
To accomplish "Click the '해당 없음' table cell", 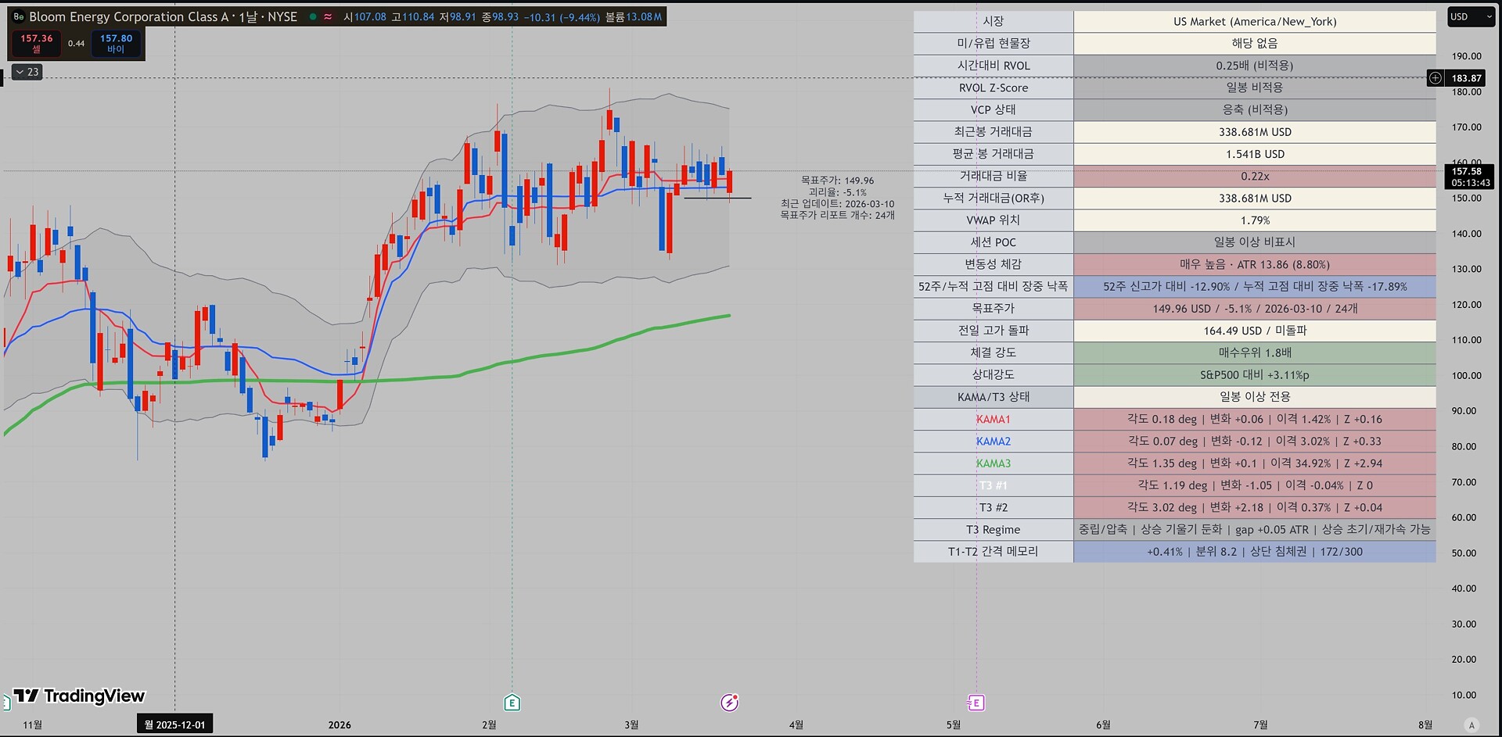I will [1255, 43].
